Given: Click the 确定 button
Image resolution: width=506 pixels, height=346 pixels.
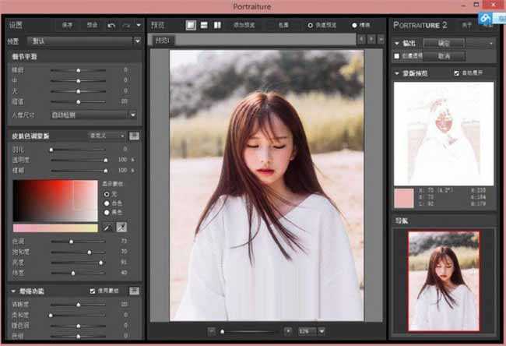Looking at the screenshot, I should pos(445,44).
